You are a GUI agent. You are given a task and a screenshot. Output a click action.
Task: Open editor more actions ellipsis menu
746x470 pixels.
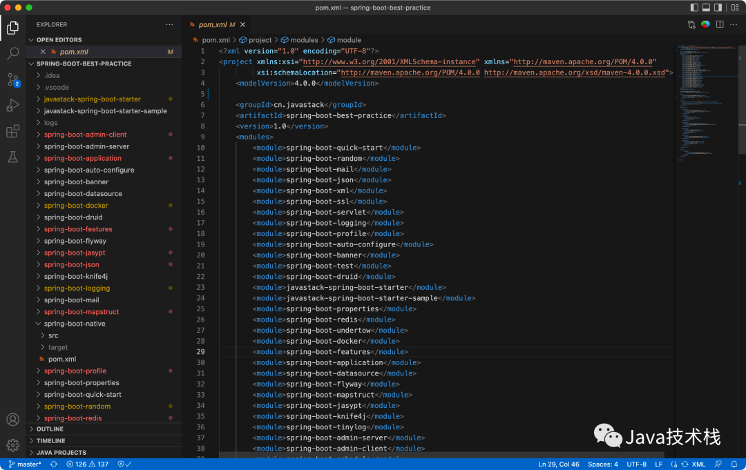click(x=734, y=24)
